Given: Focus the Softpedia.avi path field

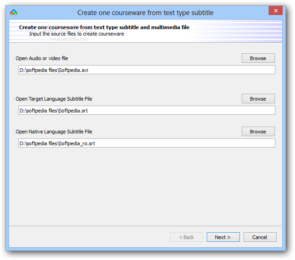Looking at the screenshot, I should coord(147,70).
